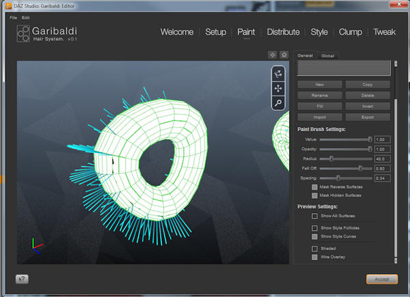Click the Accept button
410x297 pixels.
pyautogui.click(x=382, y=279)
